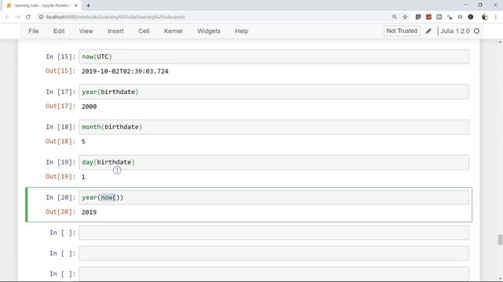This screenshot has width=503, height=282.
Task: Click the localhost address bar URL
Action: pos(116,17)
